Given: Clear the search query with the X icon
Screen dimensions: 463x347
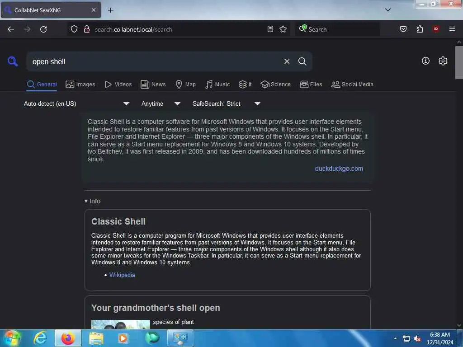Looking at the screenshot, I should [287, 61].
